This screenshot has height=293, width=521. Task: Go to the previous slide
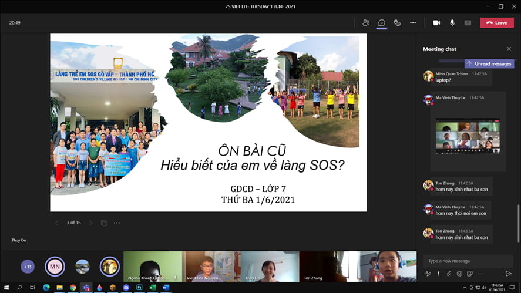click(56, 223)
